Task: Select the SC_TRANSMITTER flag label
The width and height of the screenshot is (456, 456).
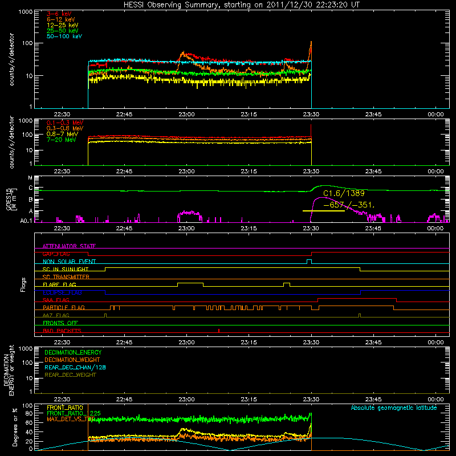Action: (66, 276)
